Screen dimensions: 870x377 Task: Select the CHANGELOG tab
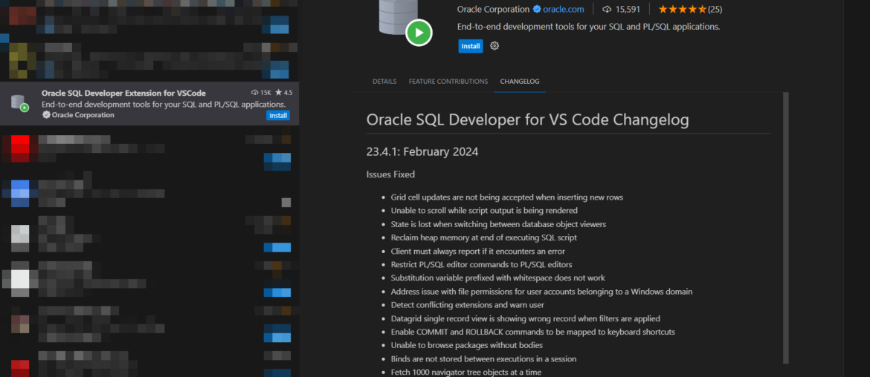pyautogui.click(x=519, y=82)
